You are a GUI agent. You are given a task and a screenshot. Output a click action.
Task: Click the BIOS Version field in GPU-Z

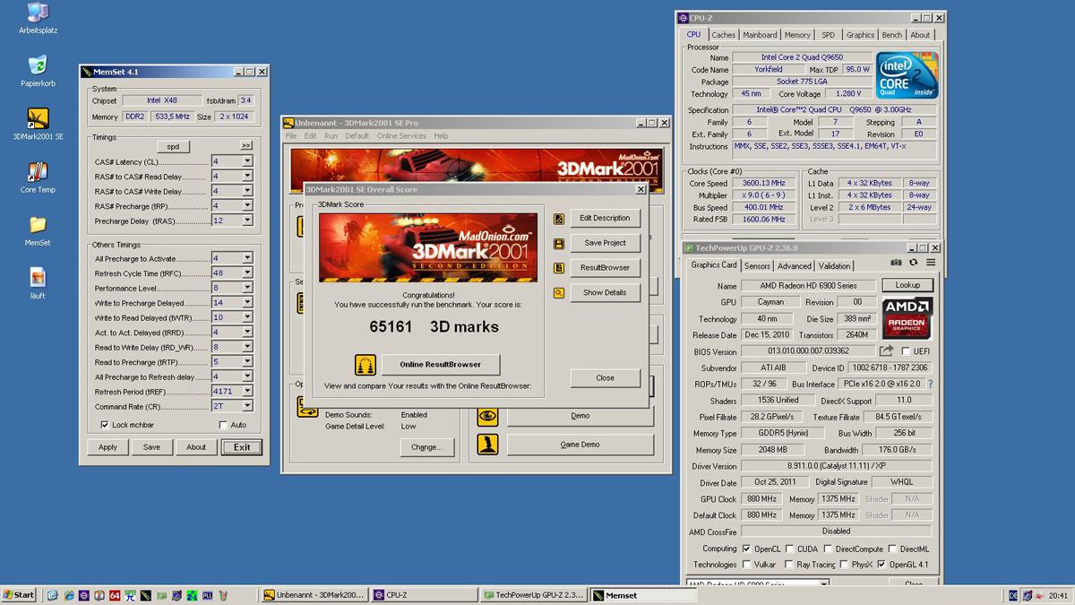806,351
